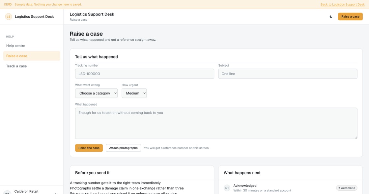Follow the Back to Logistics Support Desk link

[342, 5]
